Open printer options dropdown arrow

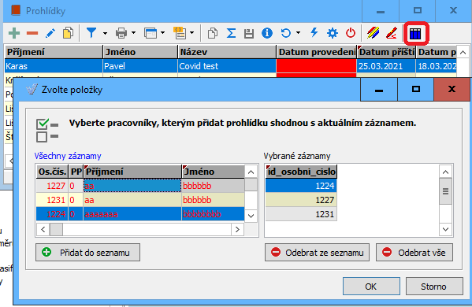(133, 33)
